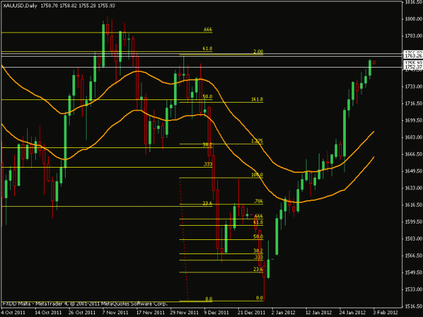Viewport: 423px width, 317px height.
Task: Select the 50.0 label beside the 161.8 level
Action: pyautogui.click(x=208, y=97)
